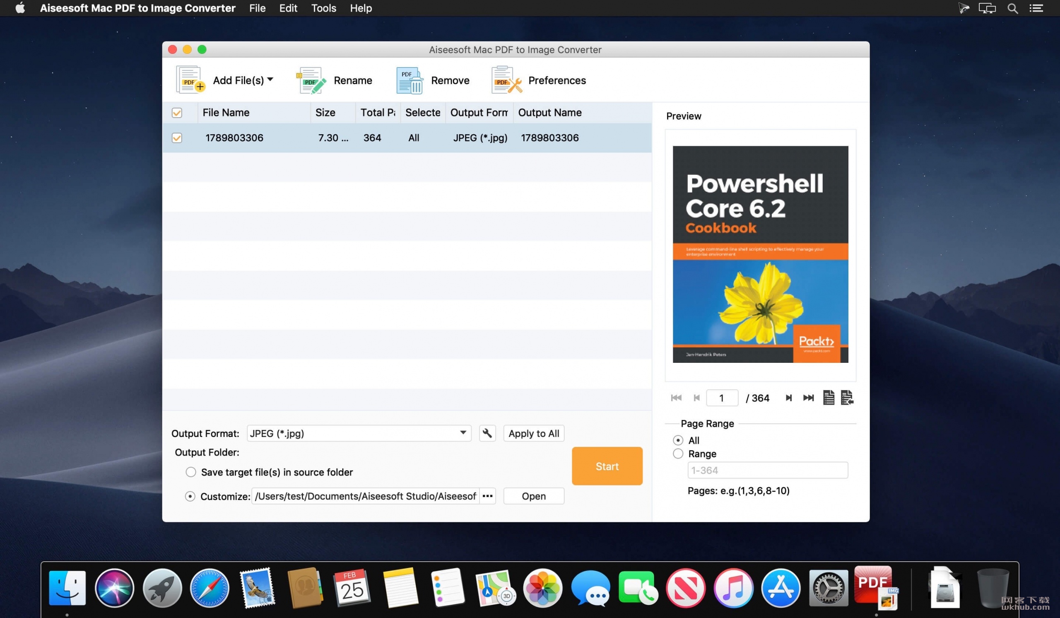Open Safari from the dock
1060x618 pixels.
tap(210, 588)
